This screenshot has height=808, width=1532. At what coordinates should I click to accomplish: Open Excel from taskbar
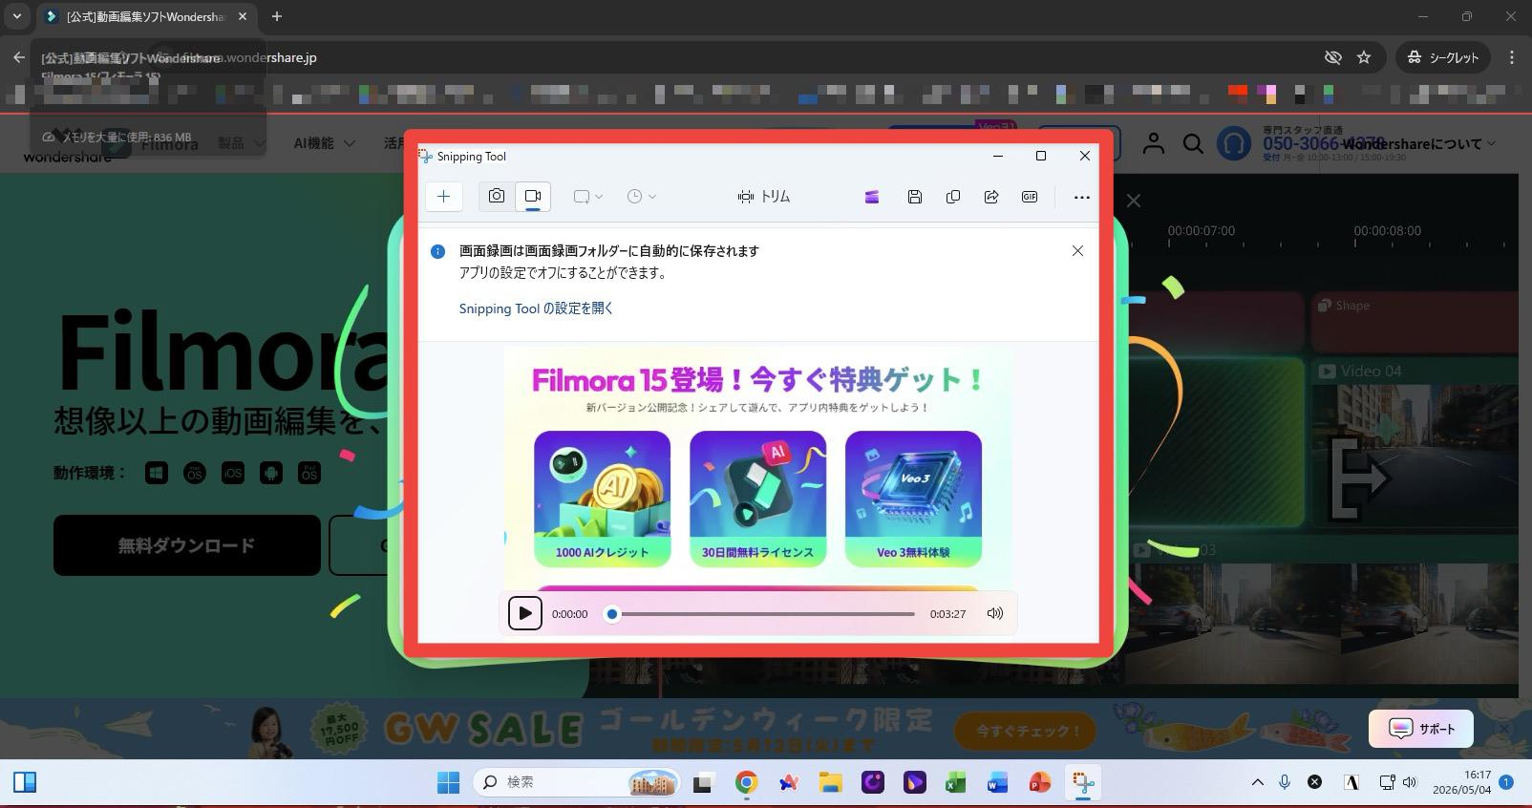coord(956,783)
